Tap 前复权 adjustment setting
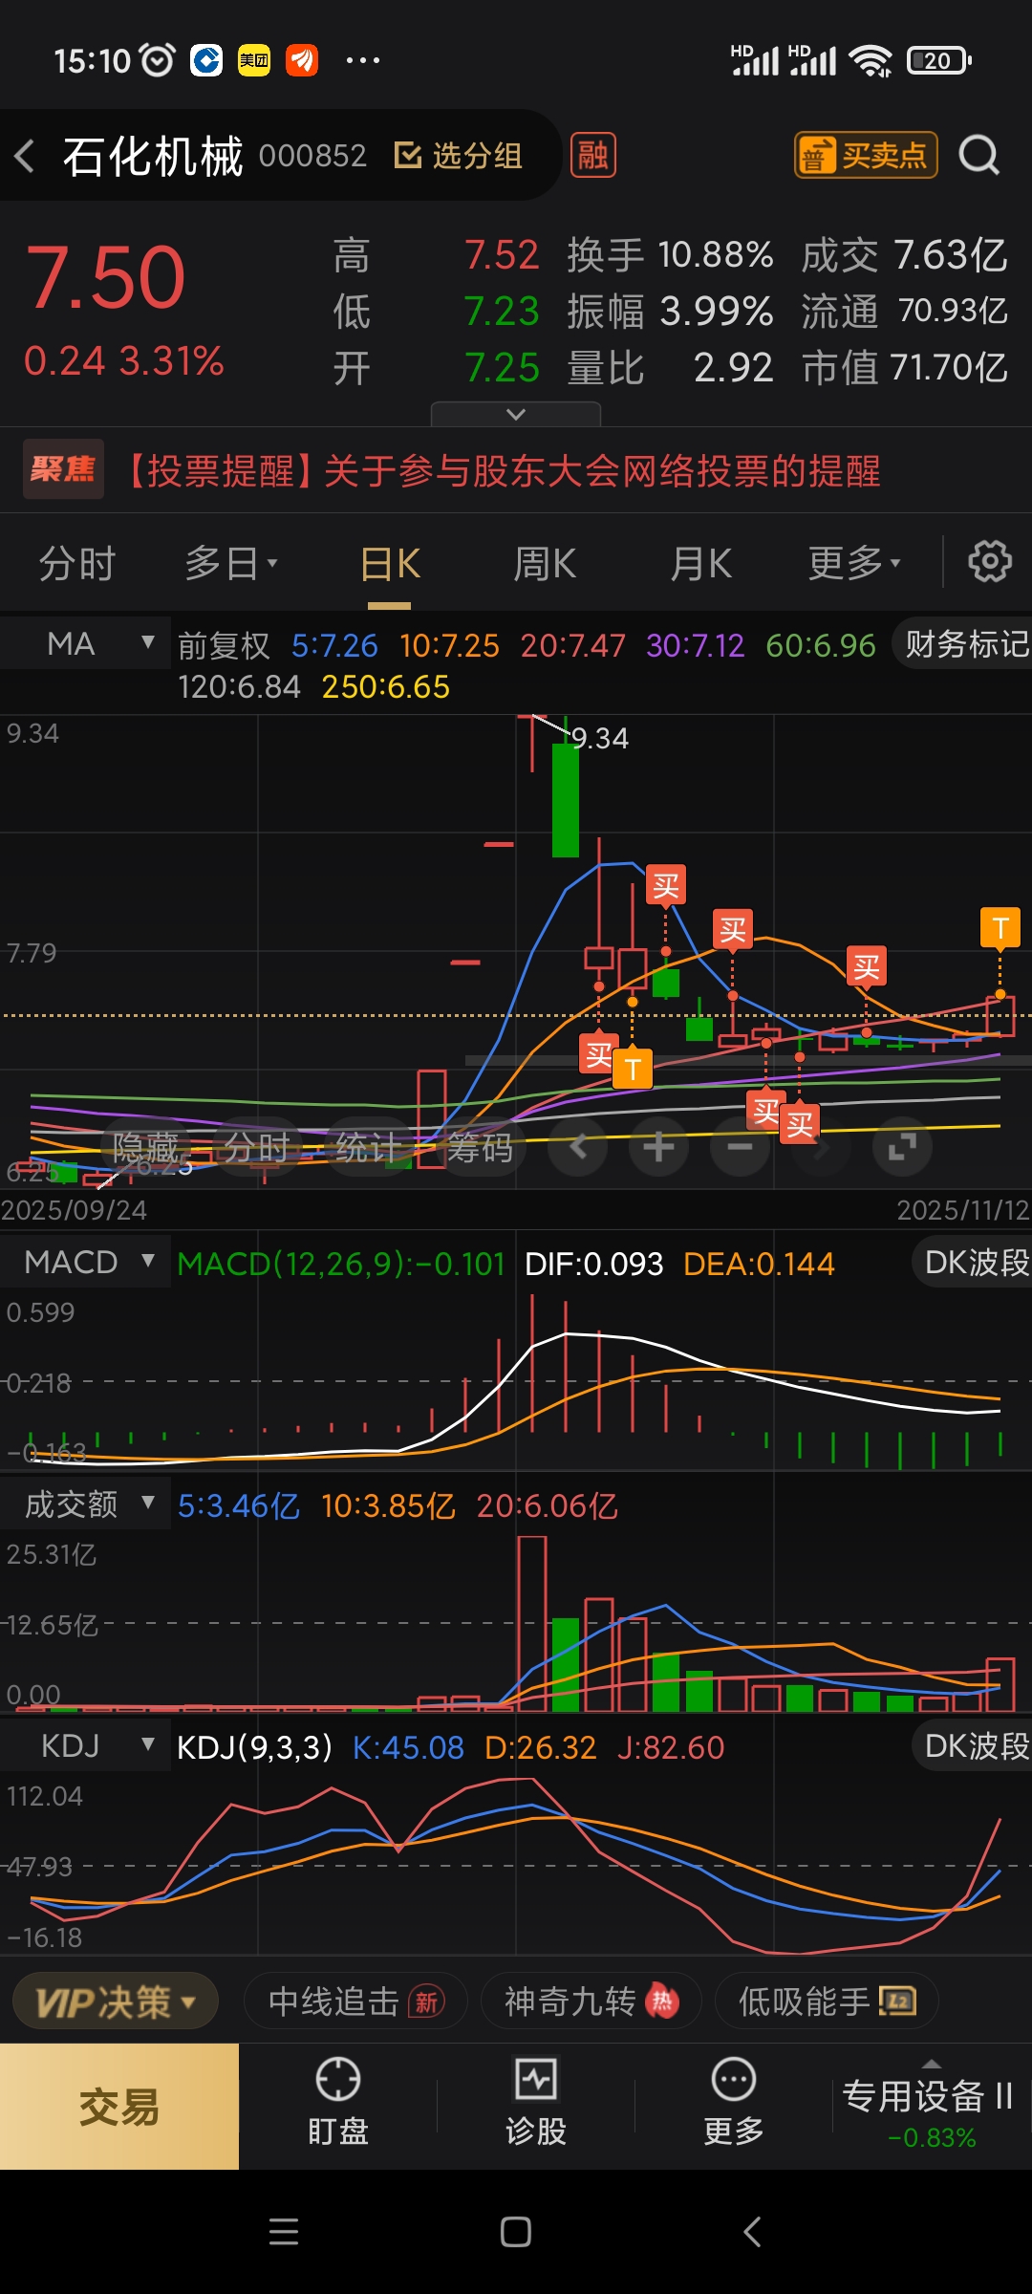This screenshot has width=1032, height=2294. click(x=224, y=646)
